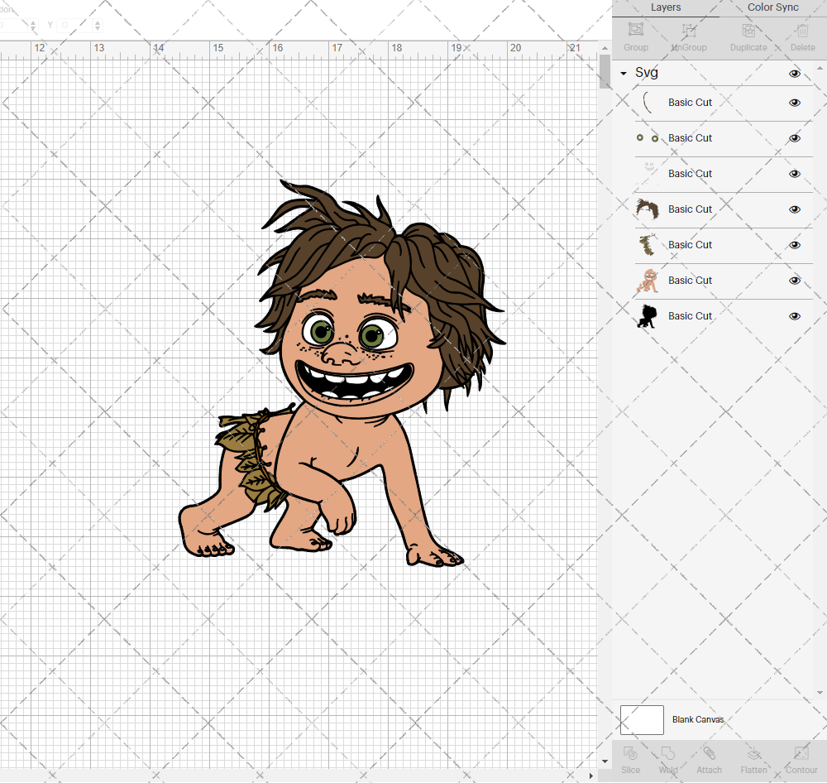
Task: Select the leaf skirt layer thumbnail
Action: tap(648, 245)
